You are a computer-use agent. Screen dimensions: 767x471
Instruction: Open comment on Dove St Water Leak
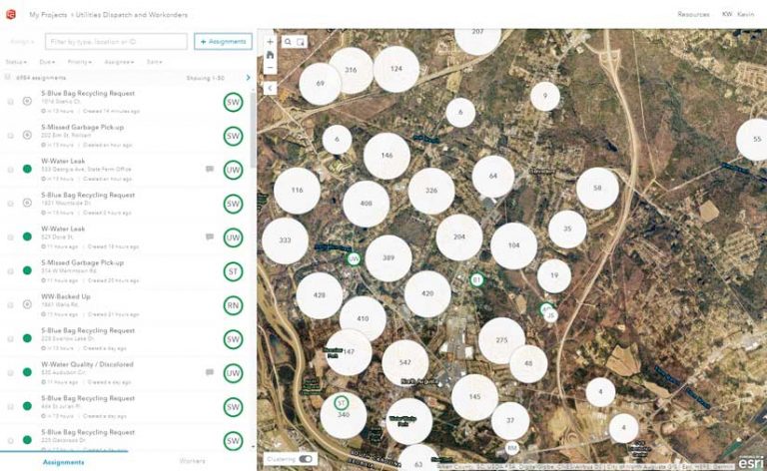tap(210, 236)
